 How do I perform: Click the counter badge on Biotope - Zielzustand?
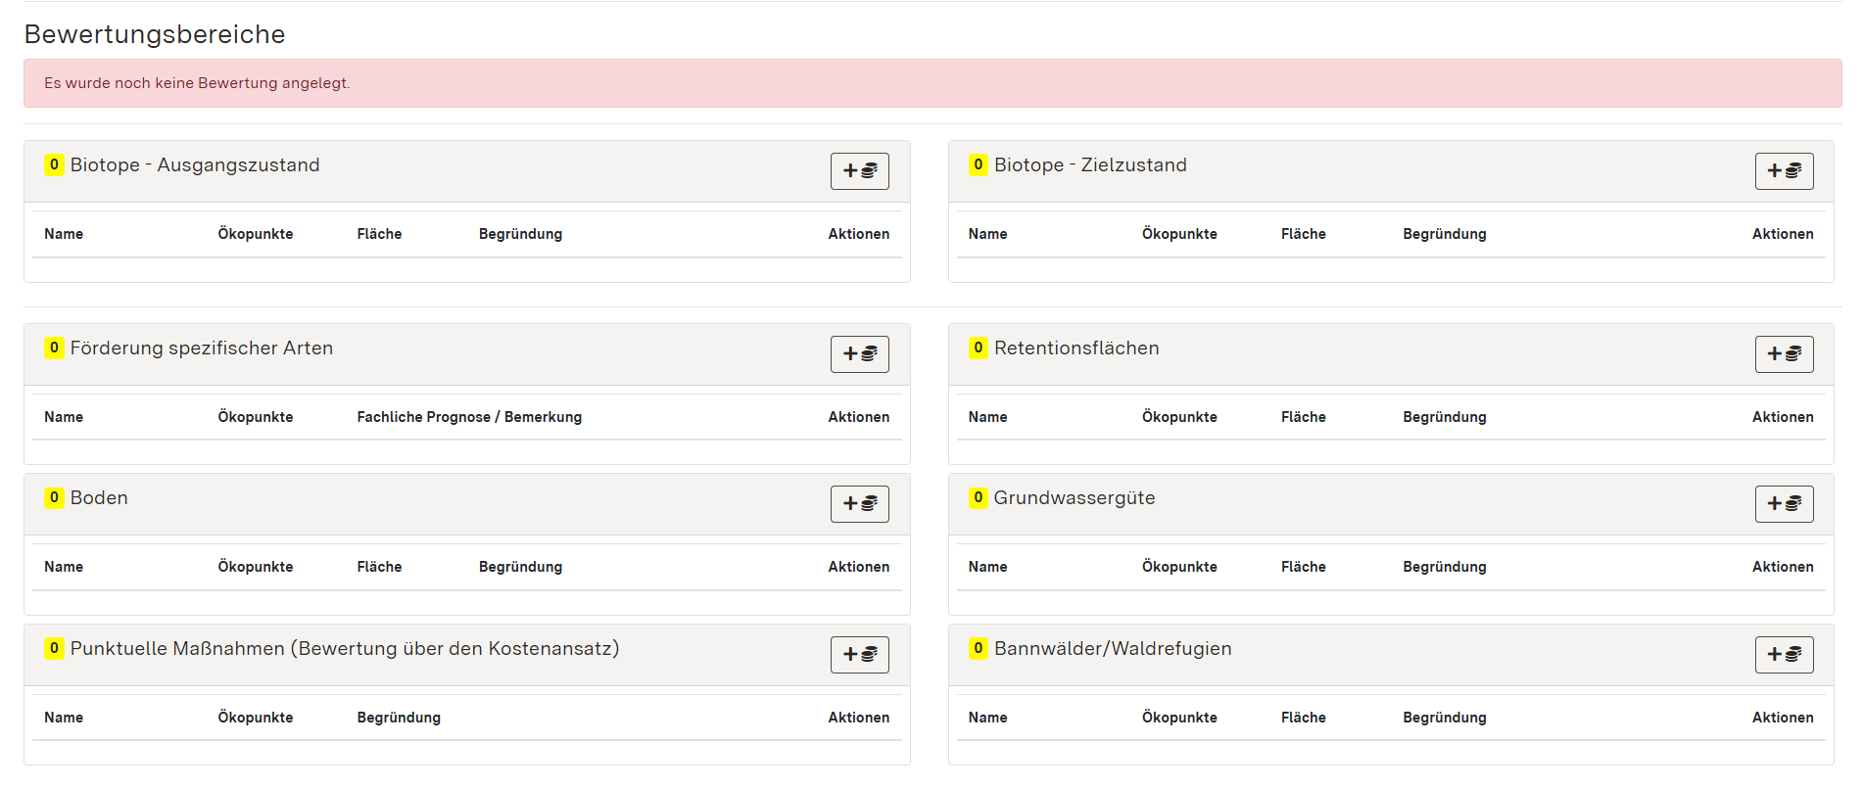(x=977, y=164)
